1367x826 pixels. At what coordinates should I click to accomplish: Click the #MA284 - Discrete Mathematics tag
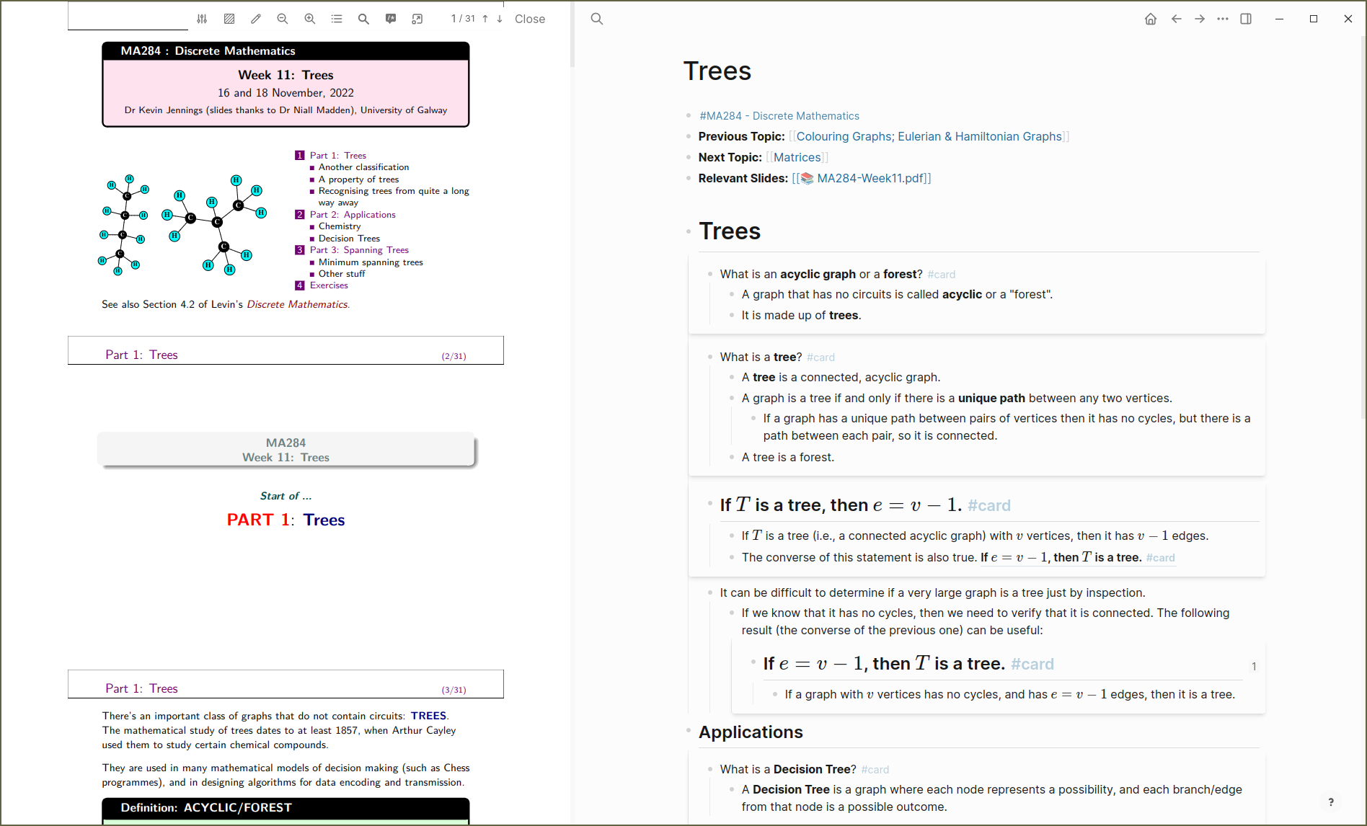coord(779,116)
